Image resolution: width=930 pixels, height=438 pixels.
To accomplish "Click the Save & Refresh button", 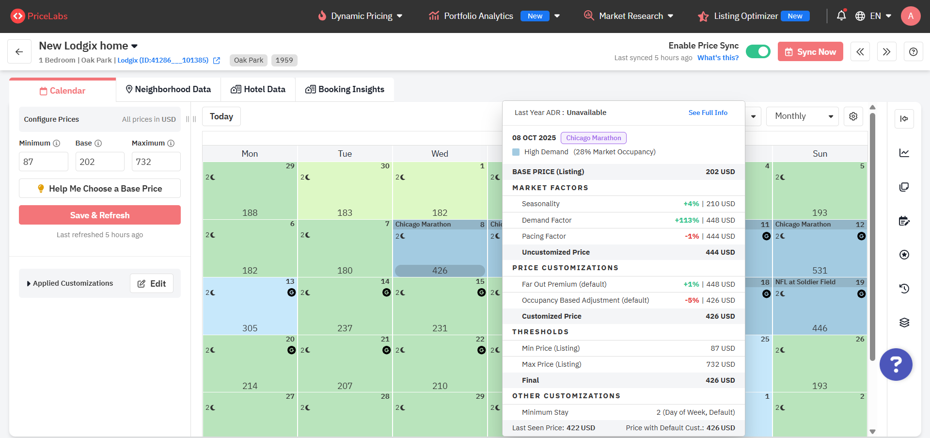I will tap(100, 215).
